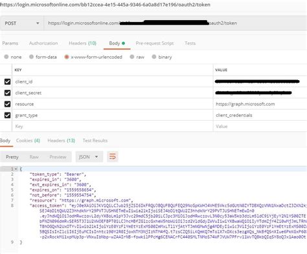Click the https://graph.microsoft.com value cell
Viewport: 307px width, 254px height.
point(260,104)
